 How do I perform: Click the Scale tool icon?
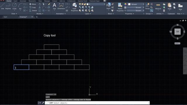[x=40, y=10]
